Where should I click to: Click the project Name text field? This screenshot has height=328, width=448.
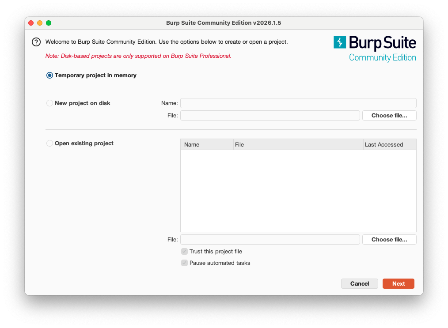tap(298, 103)
